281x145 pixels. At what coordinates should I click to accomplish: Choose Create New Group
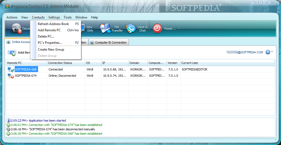[x=56, y=50]
